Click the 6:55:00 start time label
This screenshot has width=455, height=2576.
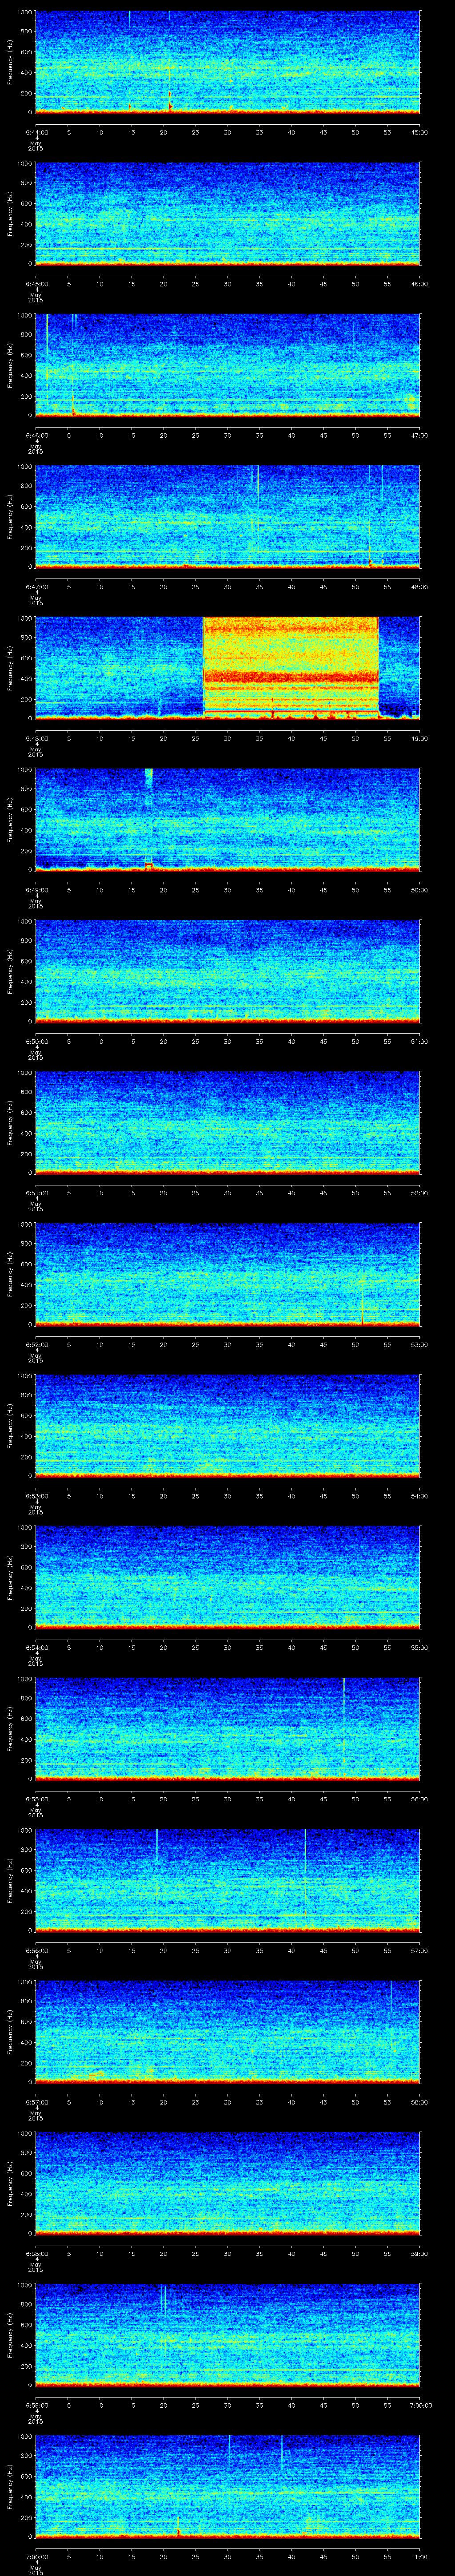pyautogui.click(x=36, y=1799)
